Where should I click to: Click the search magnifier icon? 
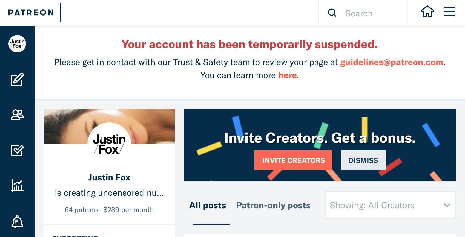[x=332, y=13]
